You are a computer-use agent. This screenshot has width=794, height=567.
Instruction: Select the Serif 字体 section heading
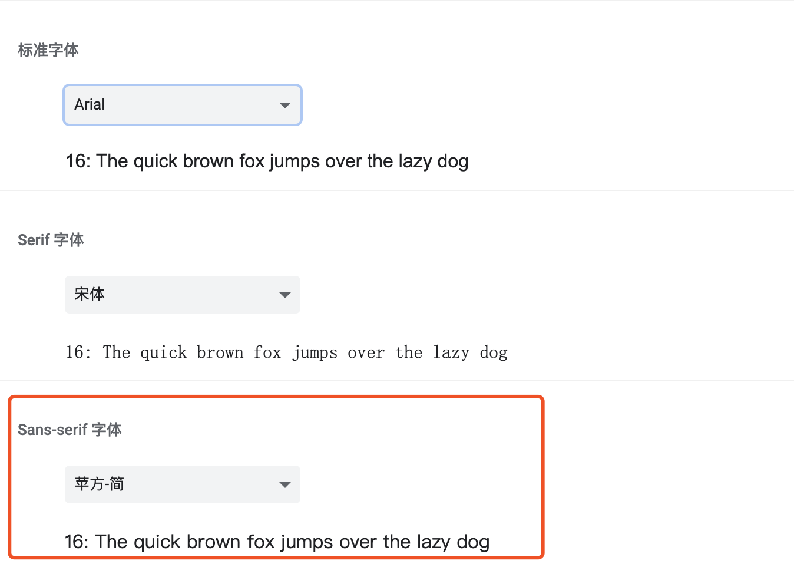pos(51,240)
